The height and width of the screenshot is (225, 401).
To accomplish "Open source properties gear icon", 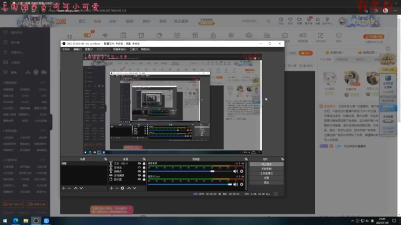I will pos(122,188).
